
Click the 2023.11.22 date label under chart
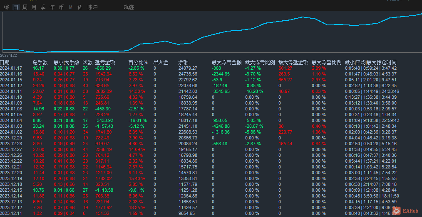coord(8,56)
